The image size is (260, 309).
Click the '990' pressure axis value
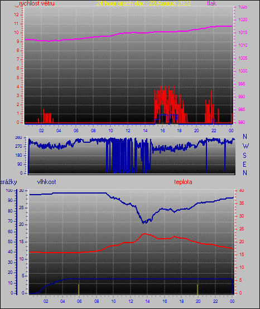pos(242,96)
